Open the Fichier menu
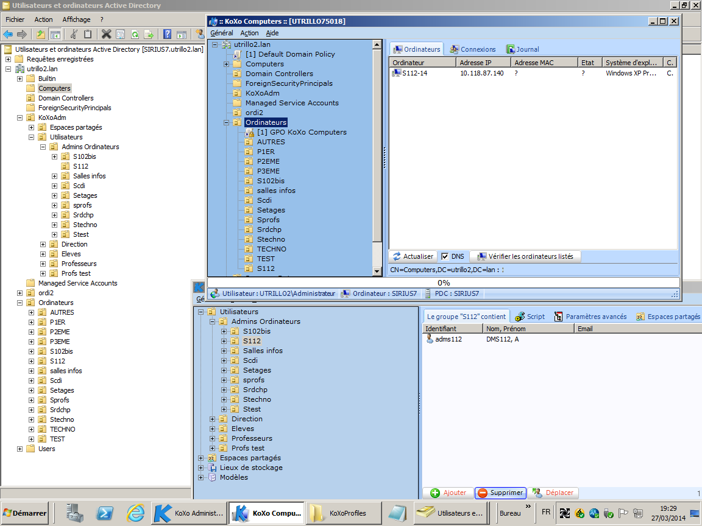 point(15,19)
